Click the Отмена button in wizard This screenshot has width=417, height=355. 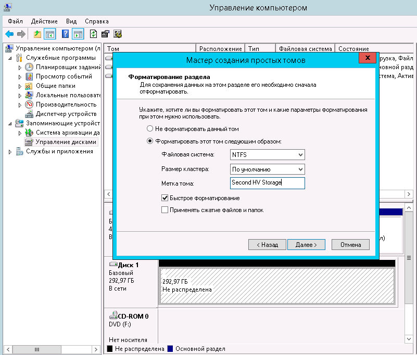350,244
